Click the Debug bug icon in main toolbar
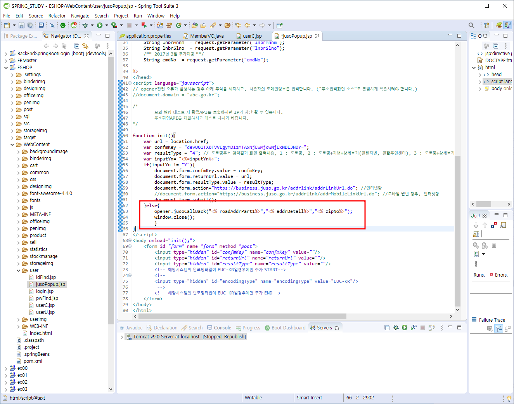514x404 pixels. (85, 25)
